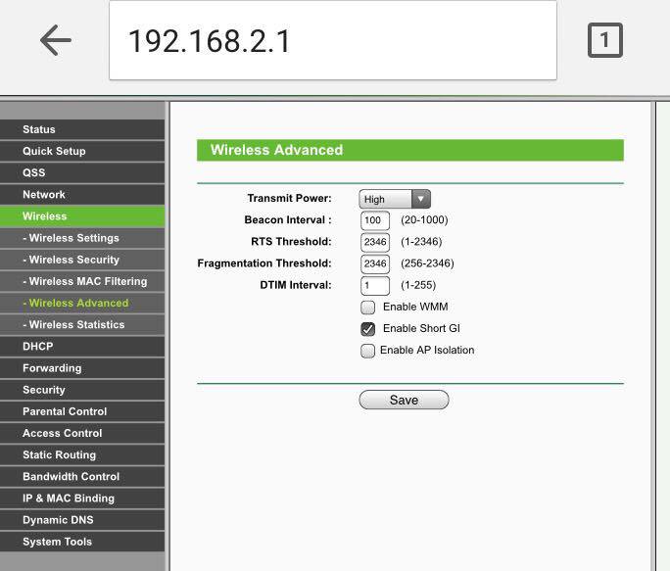Open Parental Control in sidebar
Screen dimensions: 670x571
82,411
